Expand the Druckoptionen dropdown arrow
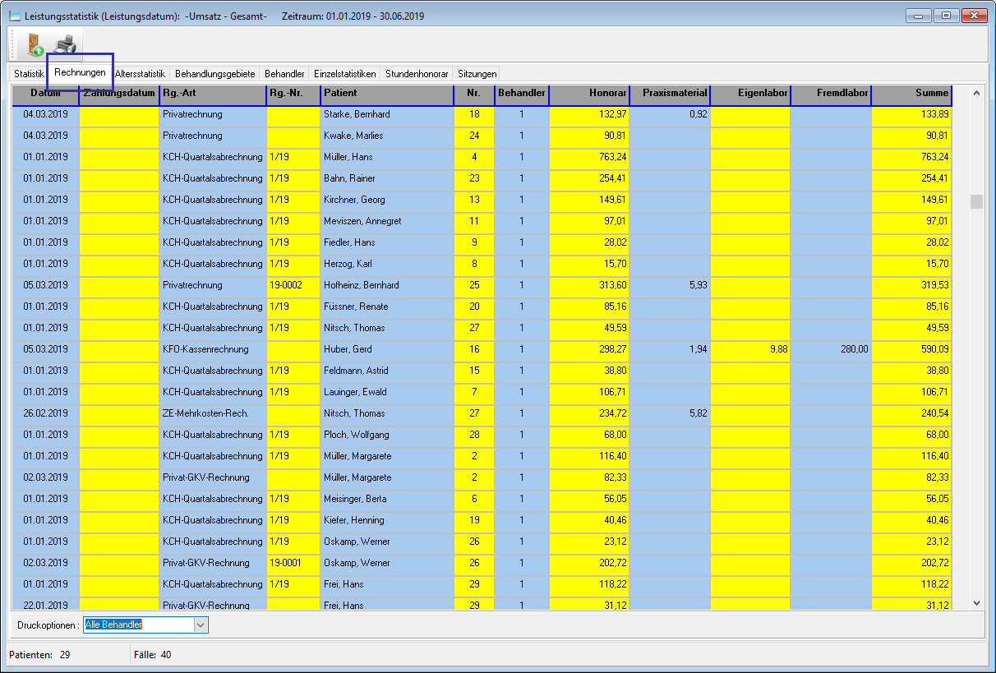This screenshot has width=996, height=673. coord(201,625)
